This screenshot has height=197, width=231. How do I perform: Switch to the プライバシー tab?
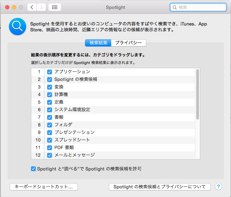[129, 43]
